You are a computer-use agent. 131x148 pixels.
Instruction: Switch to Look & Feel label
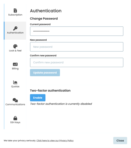[x=15, y=51]
